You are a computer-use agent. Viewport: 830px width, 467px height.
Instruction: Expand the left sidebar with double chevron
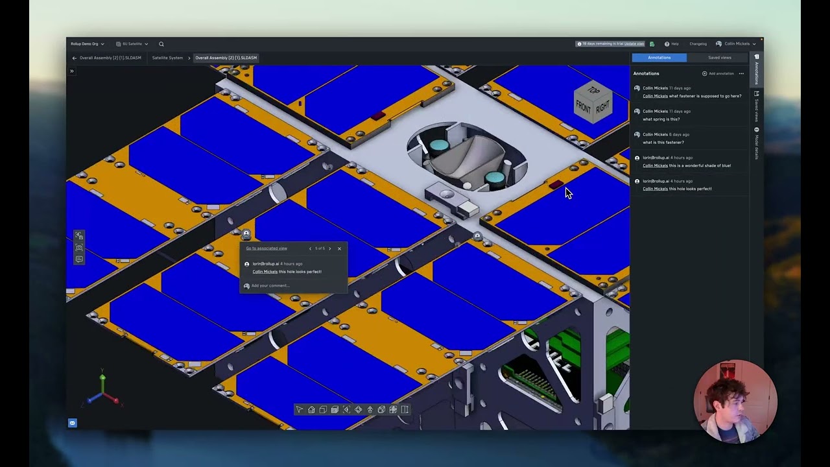(71, 71)
